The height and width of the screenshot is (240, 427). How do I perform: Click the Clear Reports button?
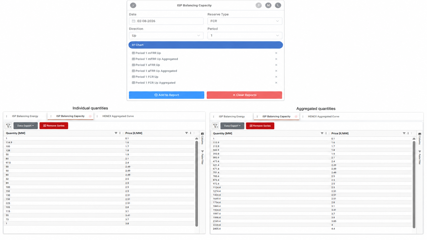(x=244, y=95)
